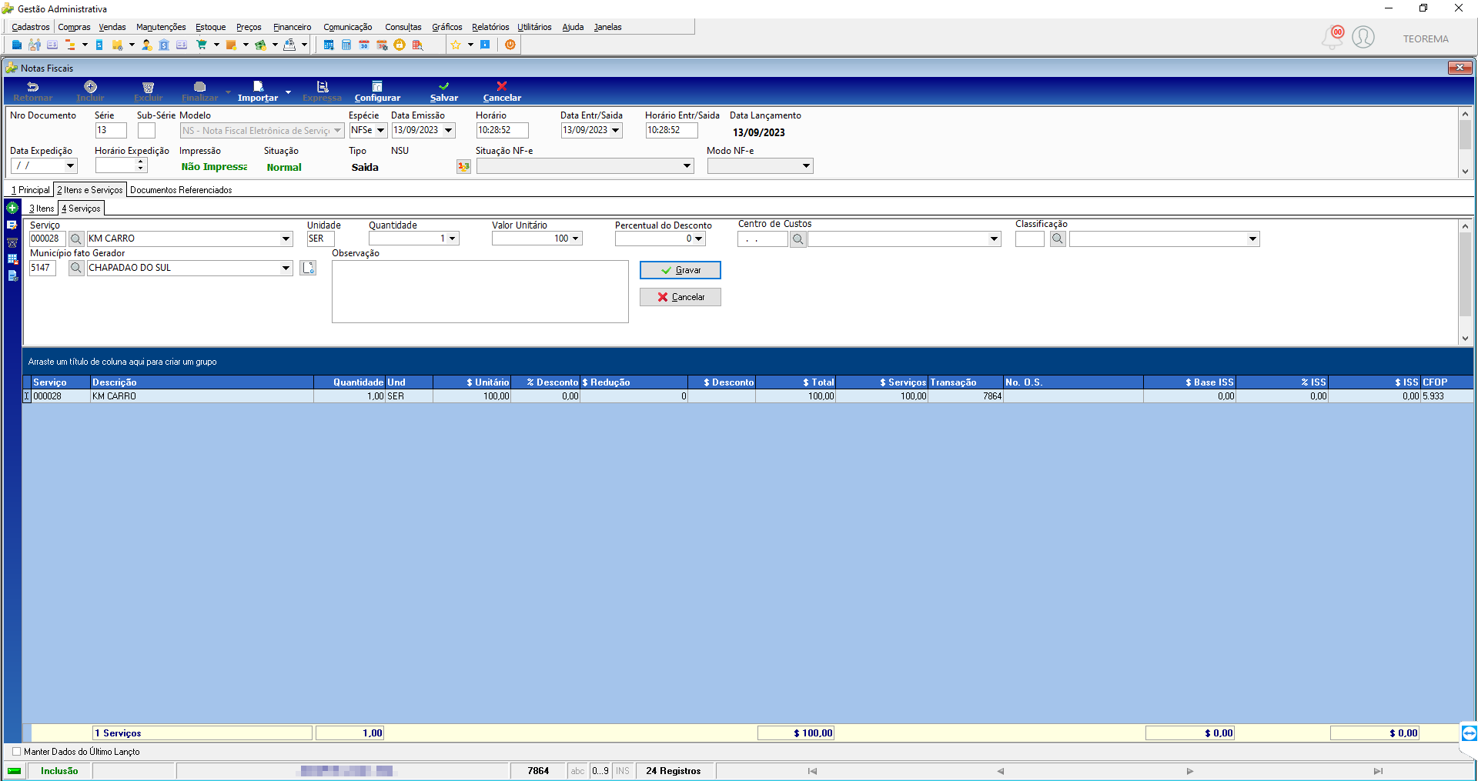Select the KM CARRO row in grid

coord(748,396)
